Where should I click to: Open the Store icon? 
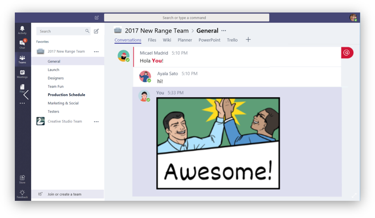tap(22, 179)
